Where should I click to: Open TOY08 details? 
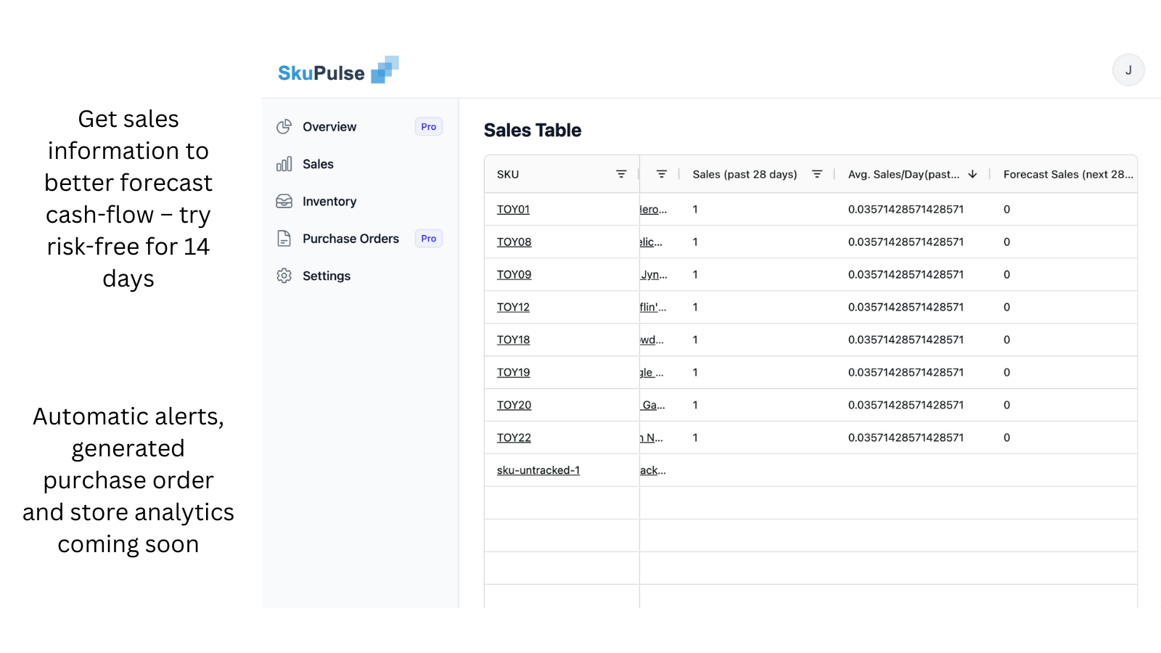click(512, 242)
